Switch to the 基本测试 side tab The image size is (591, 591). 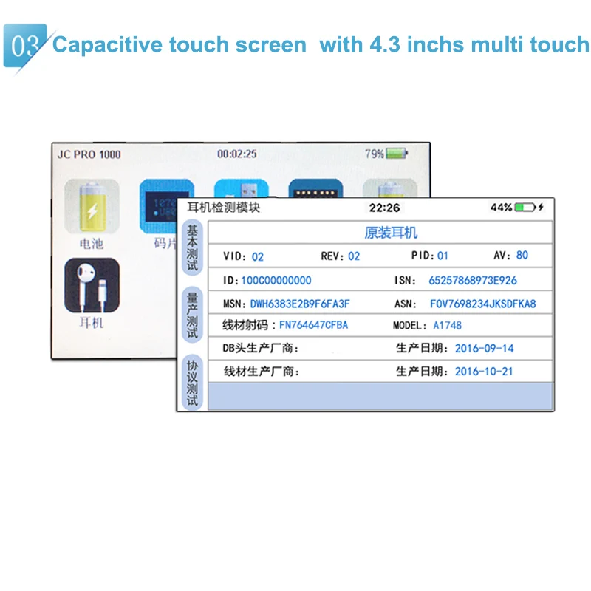point(192,247)
